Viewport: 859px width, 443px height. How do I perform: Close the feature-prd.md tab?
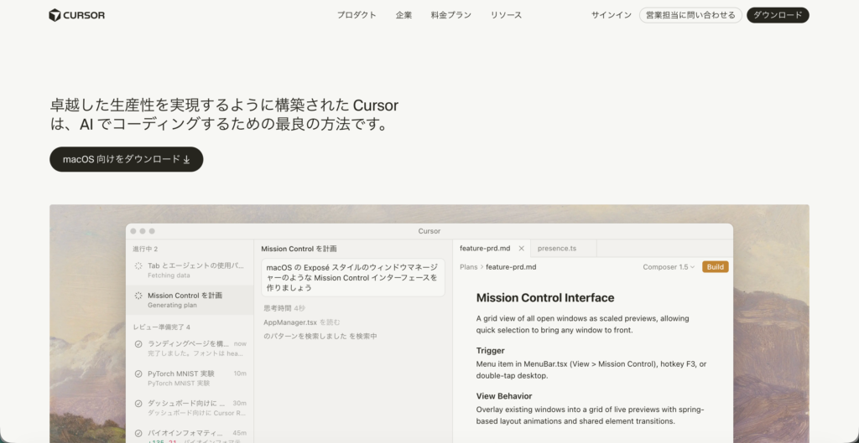click(521, 249)
